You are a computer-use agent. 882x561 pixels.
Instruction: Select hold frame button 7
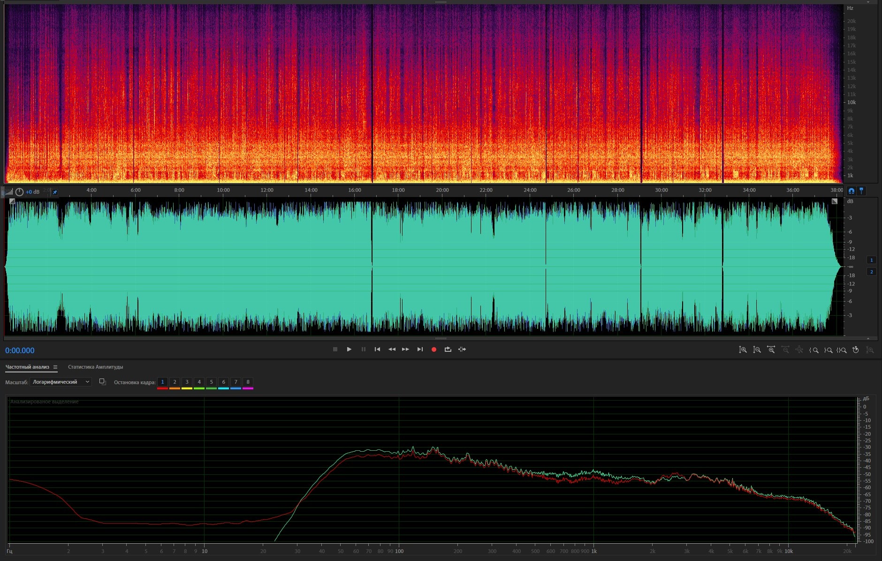click(x=236, y=382)
